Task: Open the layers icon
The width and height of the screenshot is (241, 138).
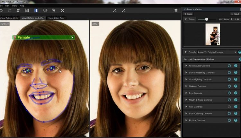Action: (x=176, y=11)
